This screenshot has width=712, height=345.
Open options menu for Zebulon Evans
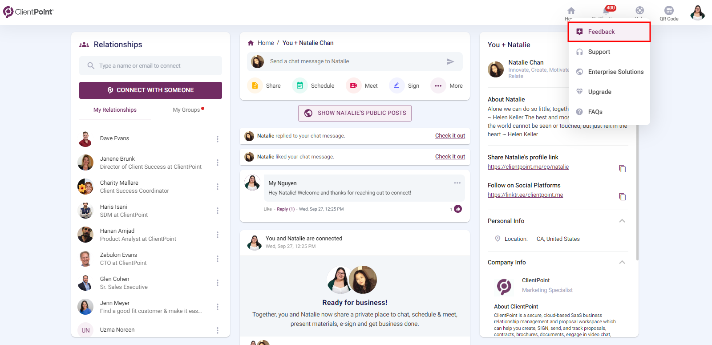218,259
